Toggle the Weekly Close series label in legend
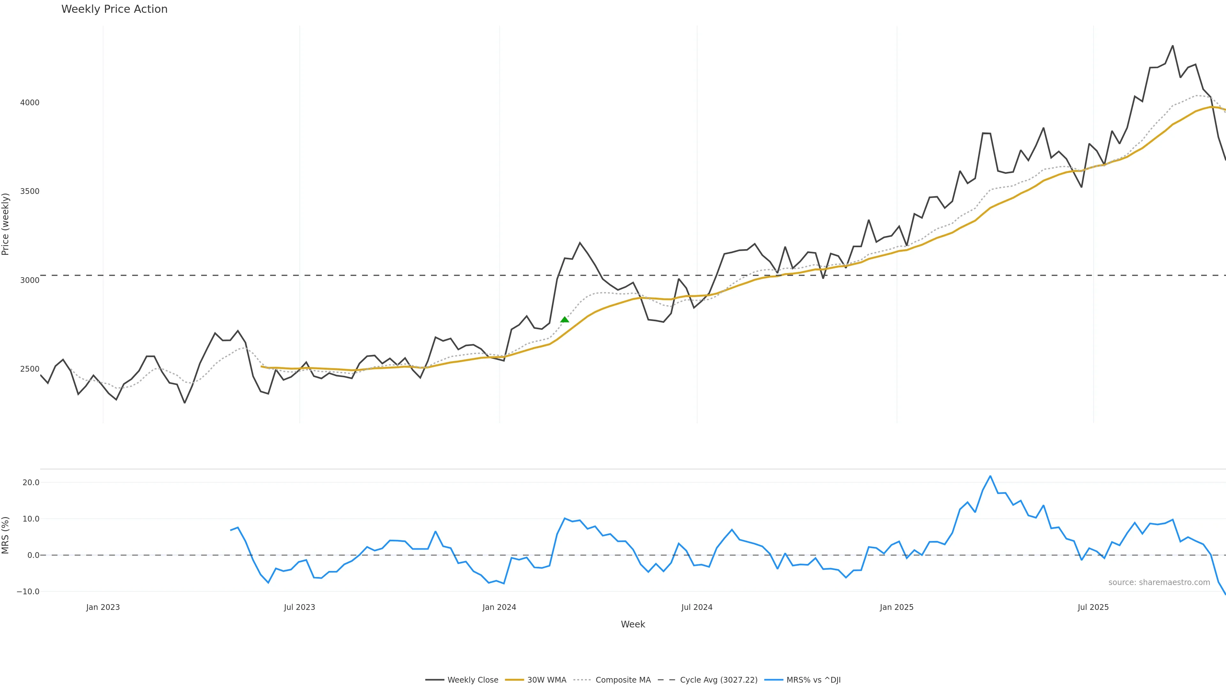This screenshot has width=1226, height=689. (473, 680)
